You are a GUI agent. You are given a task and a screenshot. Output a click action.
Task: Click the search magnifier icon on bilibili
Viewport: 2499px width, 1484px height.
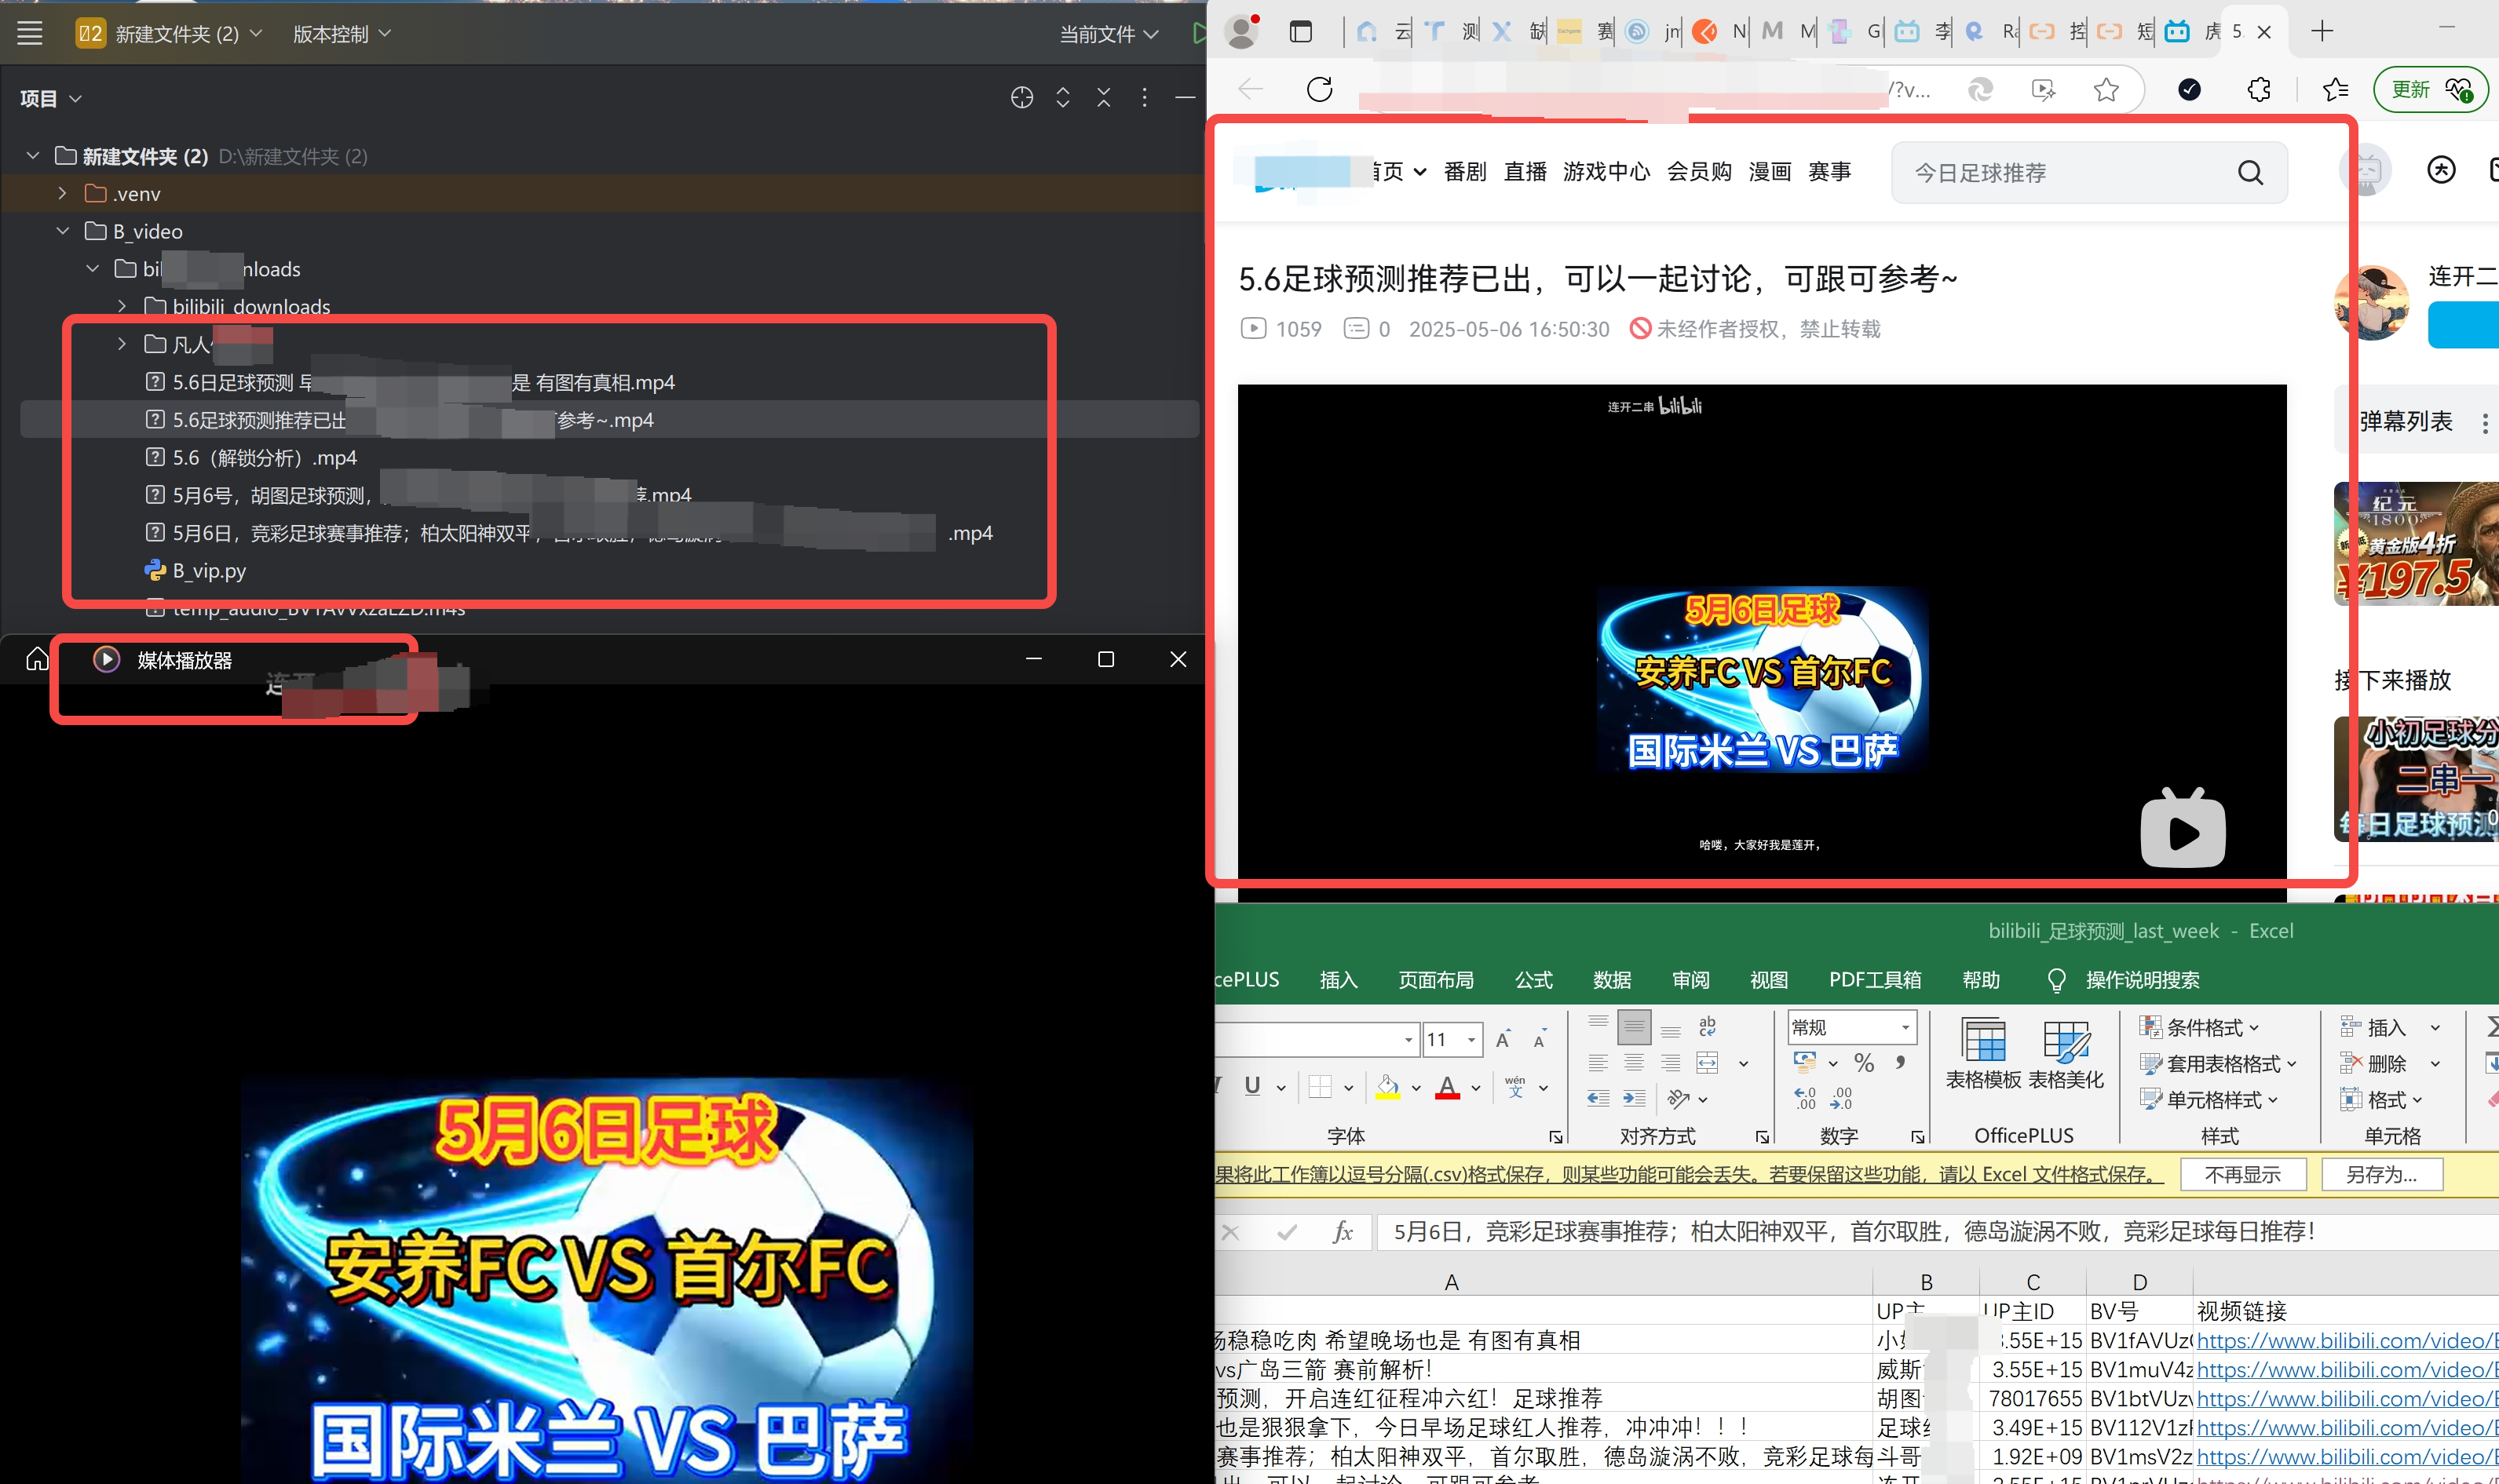2250,173
